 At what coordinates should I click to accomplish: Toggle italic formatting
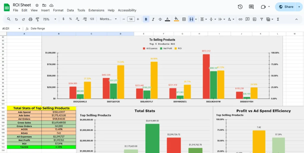[153, 19]
